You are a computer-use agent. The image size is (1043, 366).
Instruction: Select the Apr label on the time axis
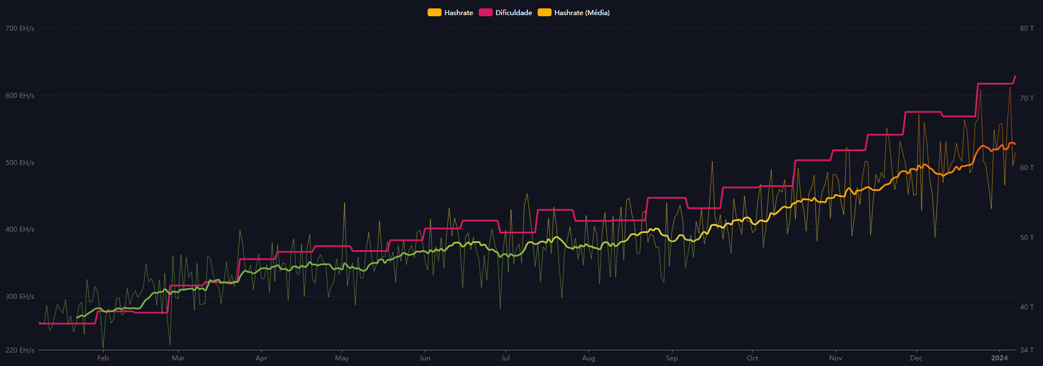pyautogui.click(x=261, y=358)
